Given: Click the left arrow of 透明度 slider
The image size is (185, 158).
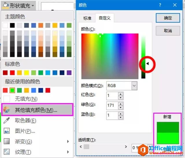Looking at the screenshot, I should pyautogui.click(x=81, y=147).
